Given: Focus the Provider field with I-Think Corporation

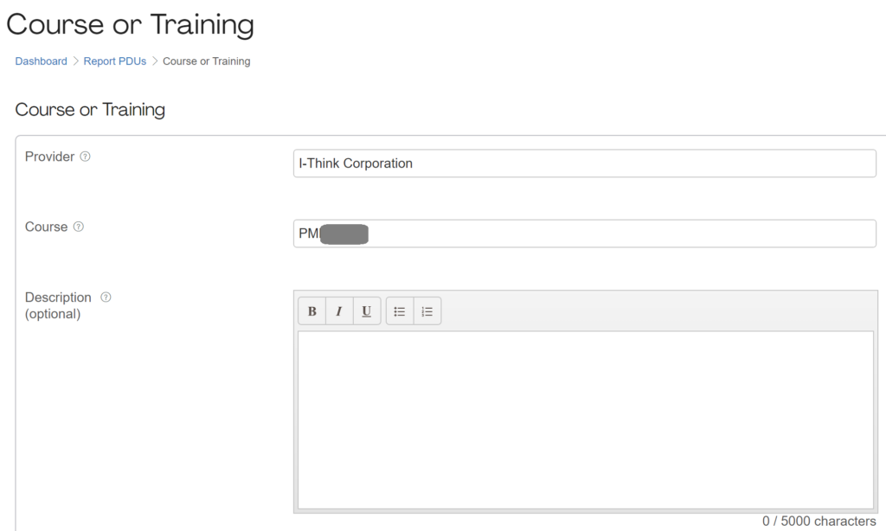Looking at the screenshot, I should click(x=584, y=163).
